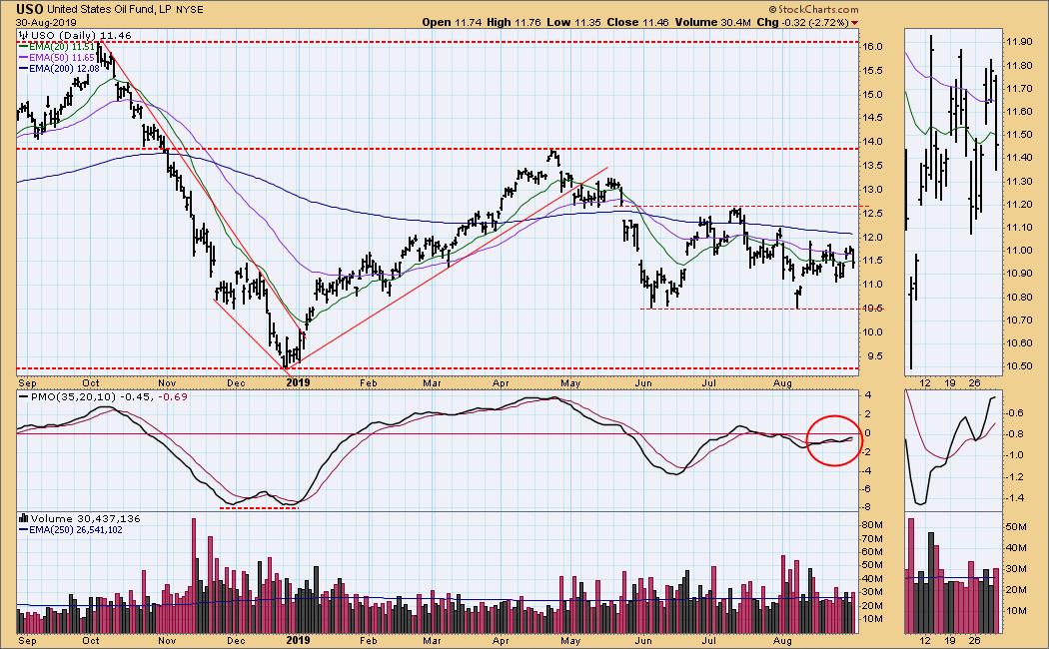
Task: Click the red down-arrow change indicator
Action: (854, 23)
